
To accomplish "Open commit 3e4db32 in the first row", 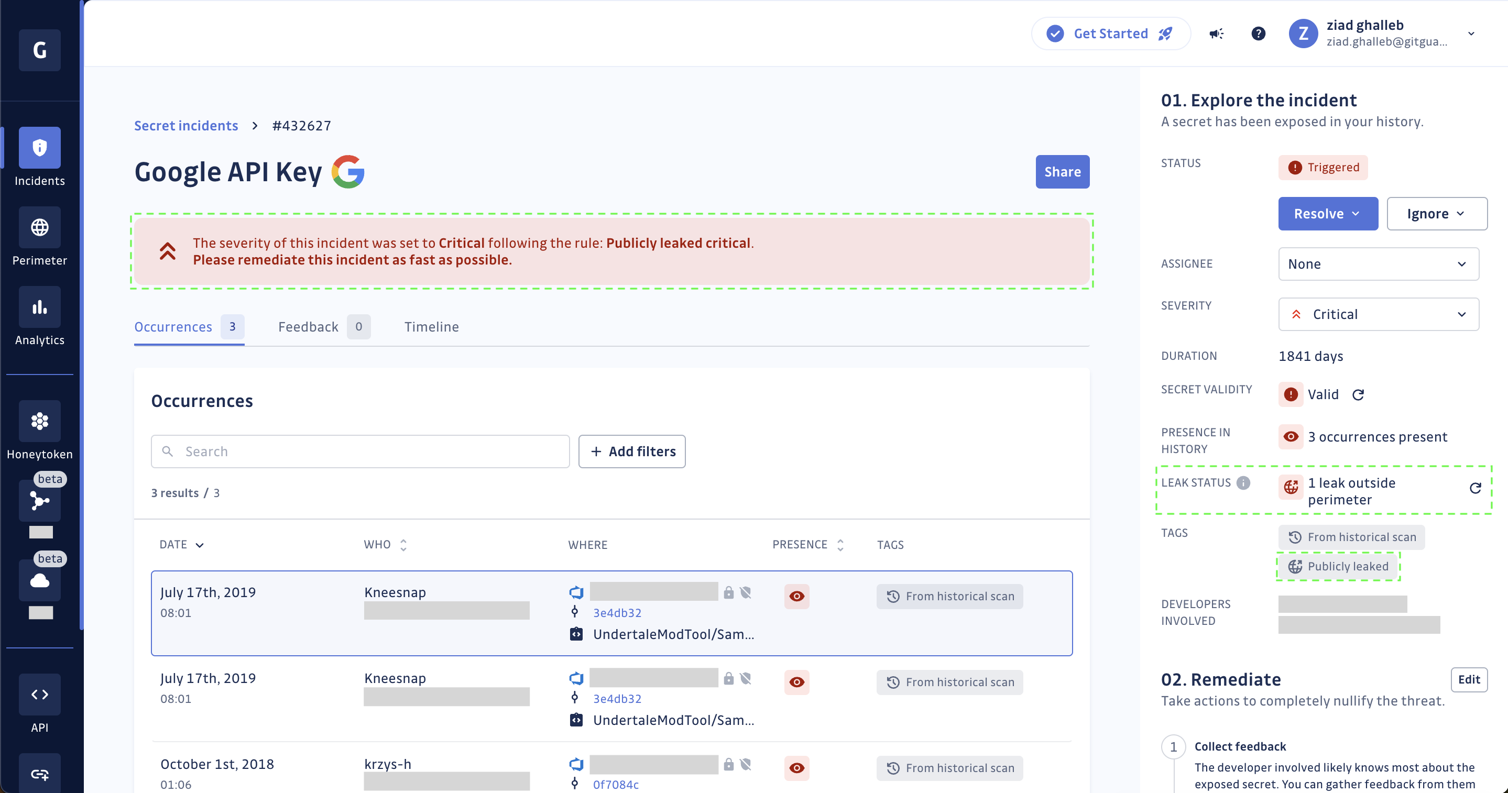I will click(617, 613).
